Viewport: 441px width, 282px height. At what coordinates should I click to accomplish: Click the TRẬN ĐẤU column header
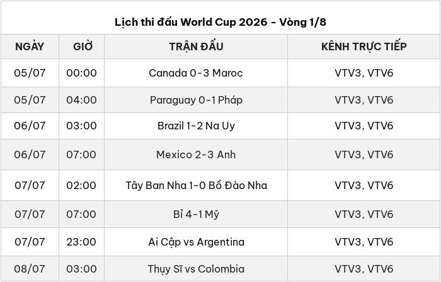click(196, 46)
